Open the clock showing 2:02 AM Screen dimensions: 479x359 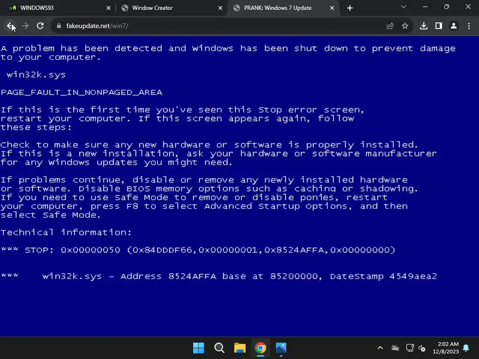[x=446, y=348]
